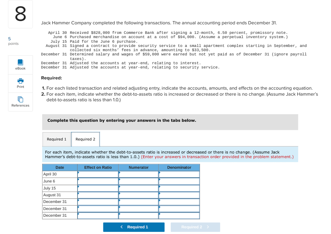Open Denominator dropdown for July 15

(179, 188)
